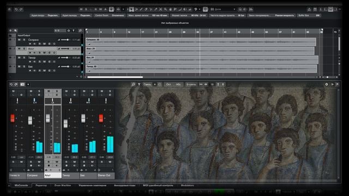Click the MixConsole redo icon
This screenshot has height=196, width=349.
[16, 84]
